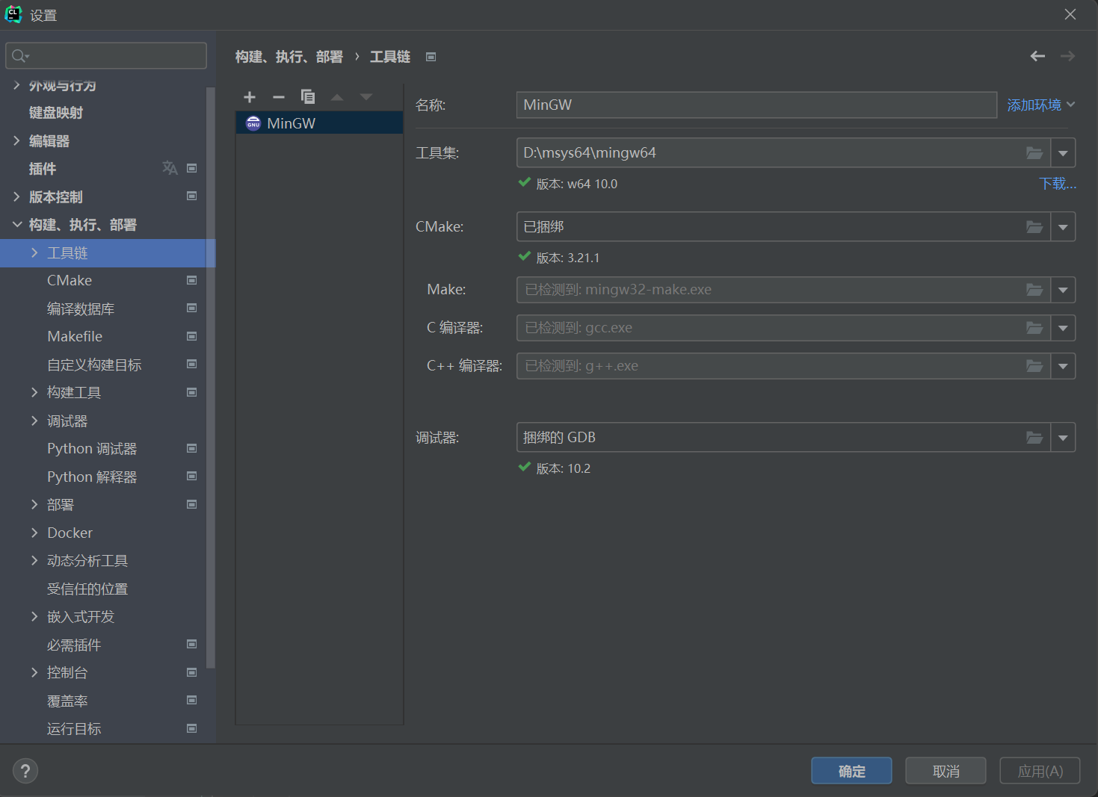Click the CLion app icon in title bar
Screen dimensions: 1098x797
pyautogui.click(x=13, y=14)
